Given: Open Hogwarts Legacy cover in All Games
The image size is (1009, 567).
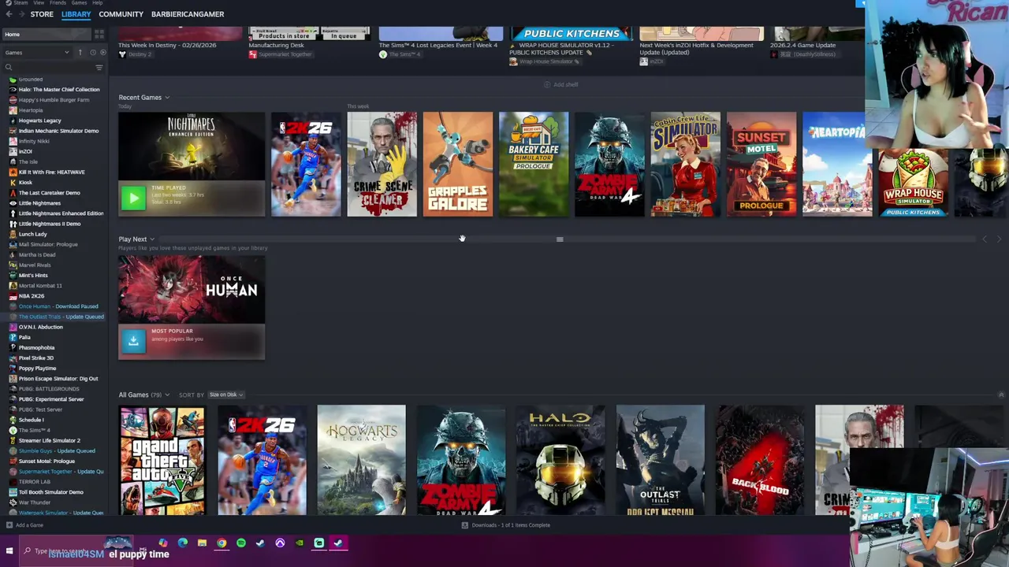Looking at the screenshot, I should [x=361, y=461].
